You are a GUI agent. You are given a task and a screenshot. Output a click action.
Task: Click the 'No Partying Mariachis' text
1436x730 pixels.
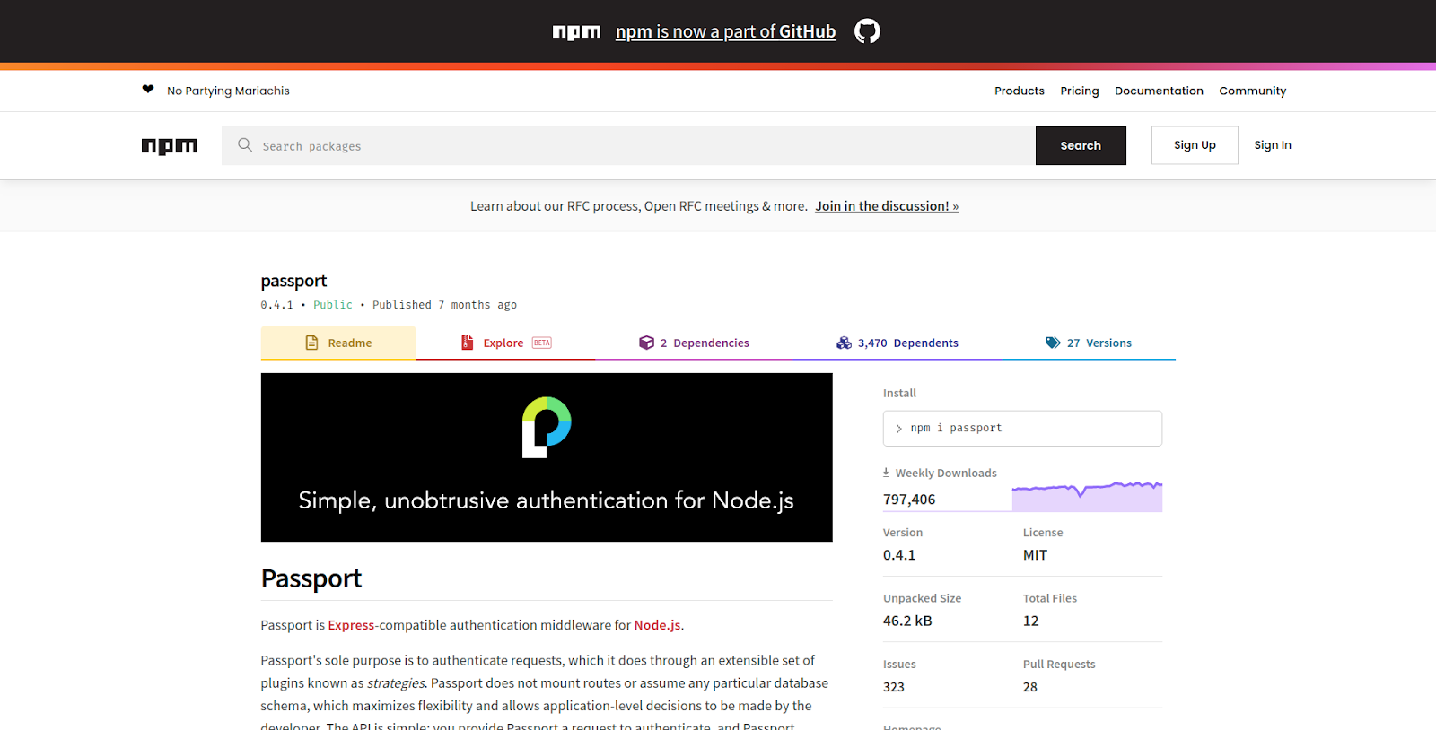(228, 91)
